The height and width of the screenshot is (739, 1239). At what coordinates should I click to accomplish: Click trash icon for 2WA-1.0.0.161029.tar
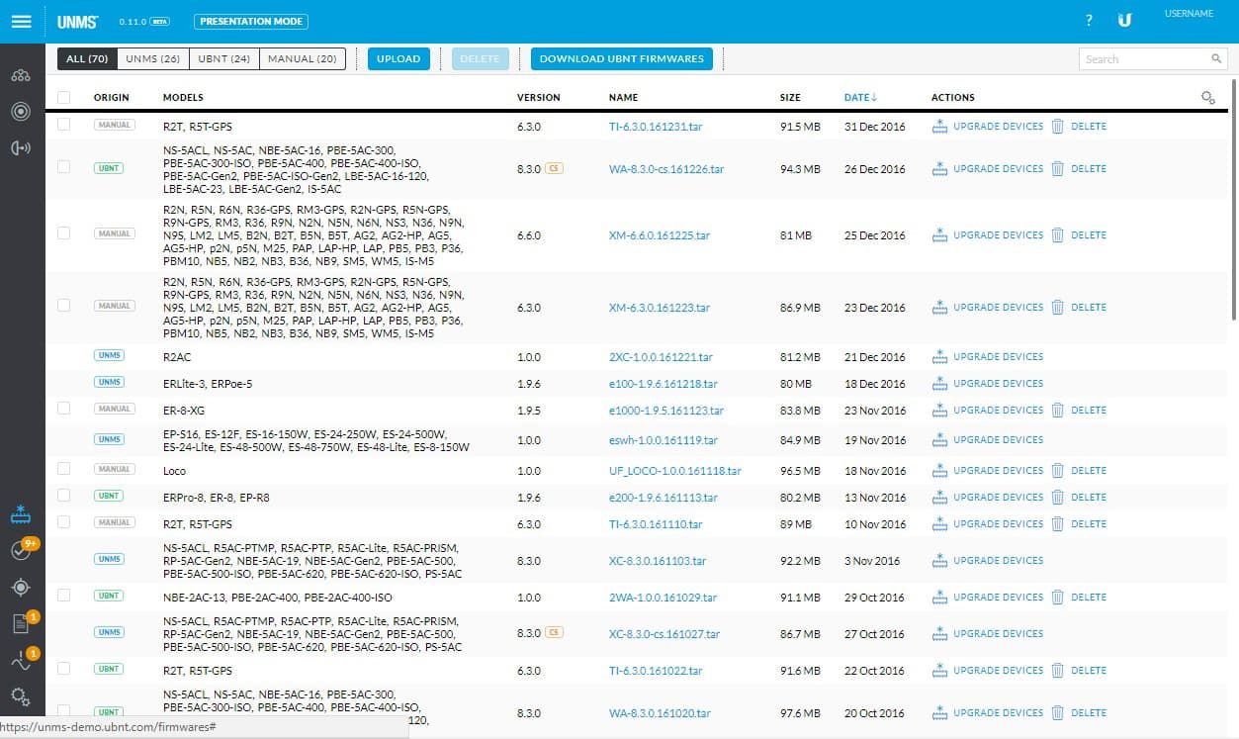[x=1057, y=598]
